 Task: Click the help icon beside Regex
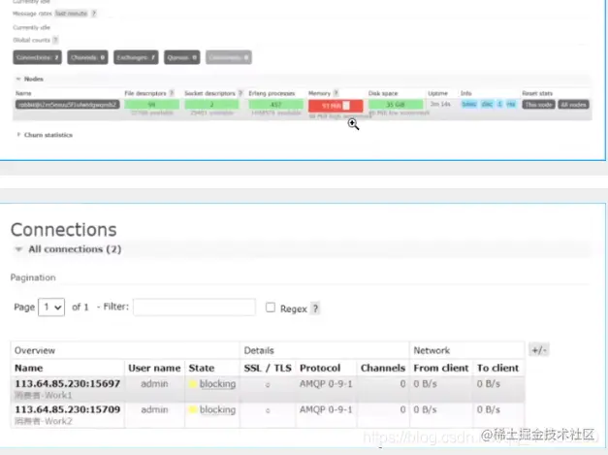coord(315,309)
